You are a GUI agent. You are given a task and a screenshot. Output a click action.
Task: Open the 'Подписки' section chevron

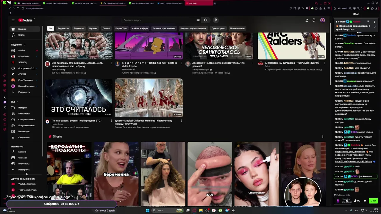25,45
